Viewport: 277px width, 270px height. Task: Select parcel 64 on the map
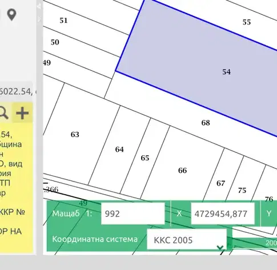click(x=119, y=150)
